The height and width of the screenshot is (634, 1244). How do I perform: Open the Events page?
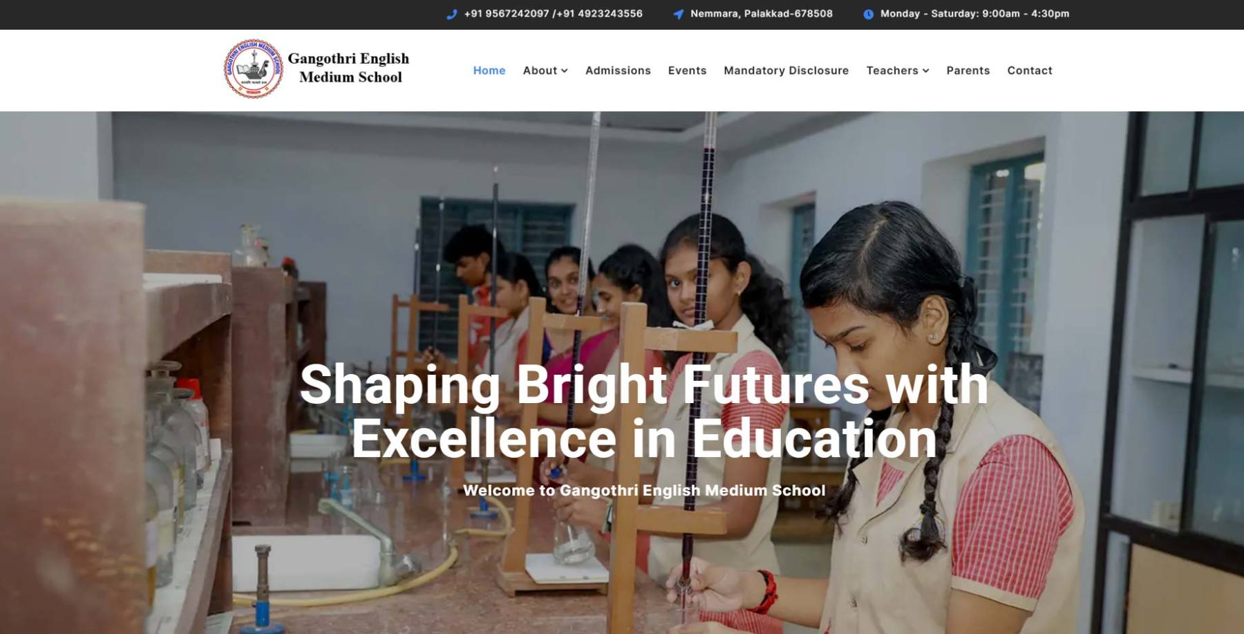687,71
